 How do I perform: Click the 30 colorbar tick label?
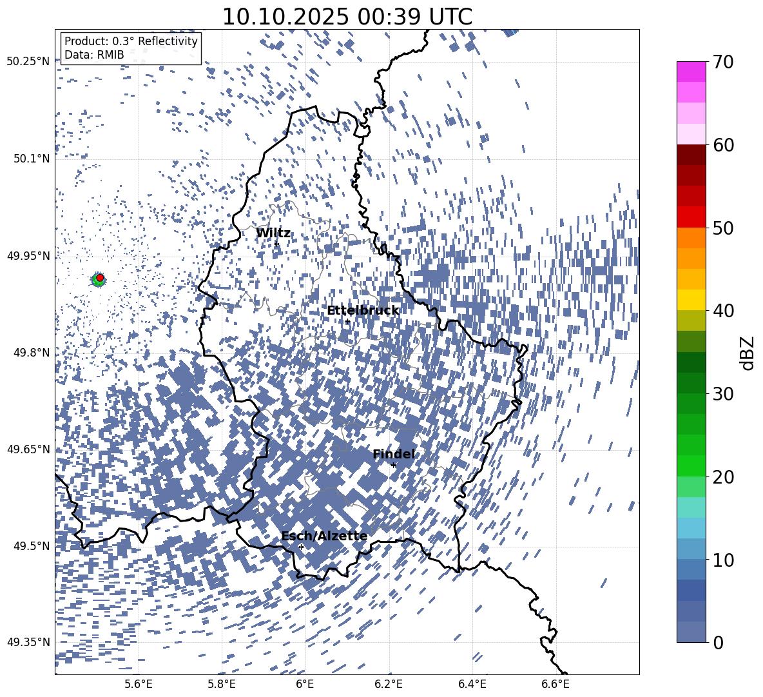pos(723,394)
